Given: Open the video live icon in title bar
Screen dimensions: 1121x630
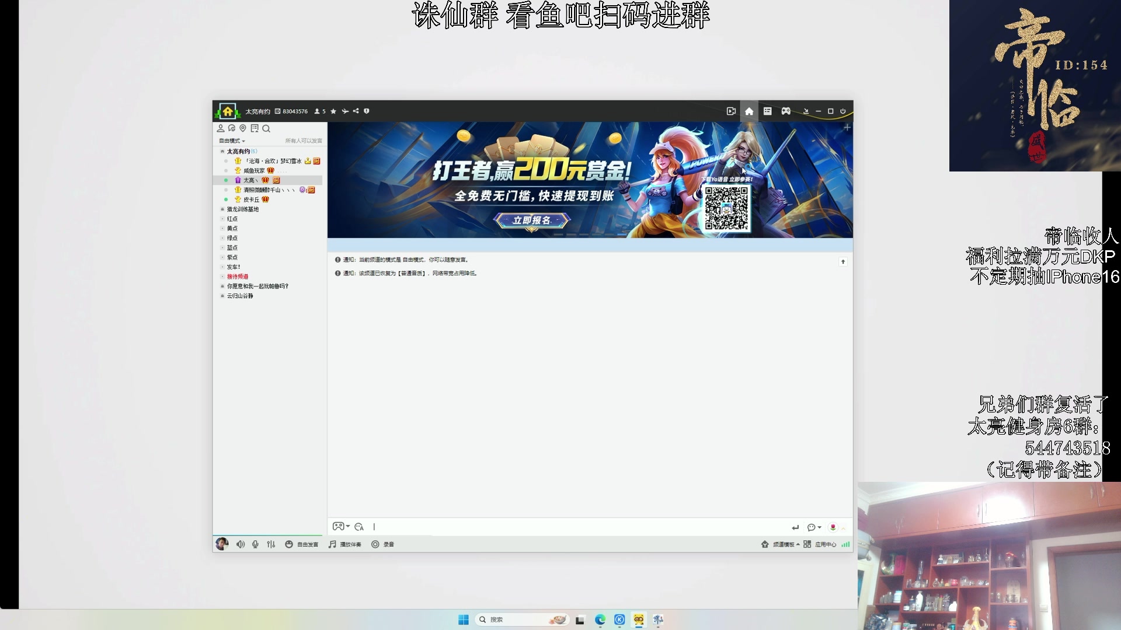Looking at the screenshot, I should pyautogui.click(x=731, y=111).
